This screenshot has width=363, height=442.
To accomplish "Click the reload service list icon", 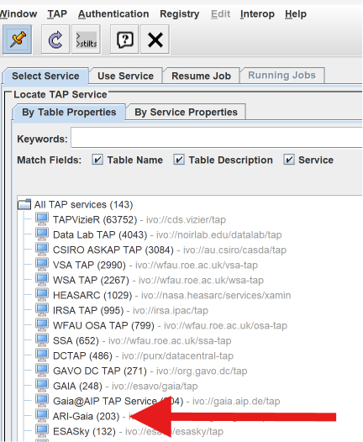I will click(55, 39).
